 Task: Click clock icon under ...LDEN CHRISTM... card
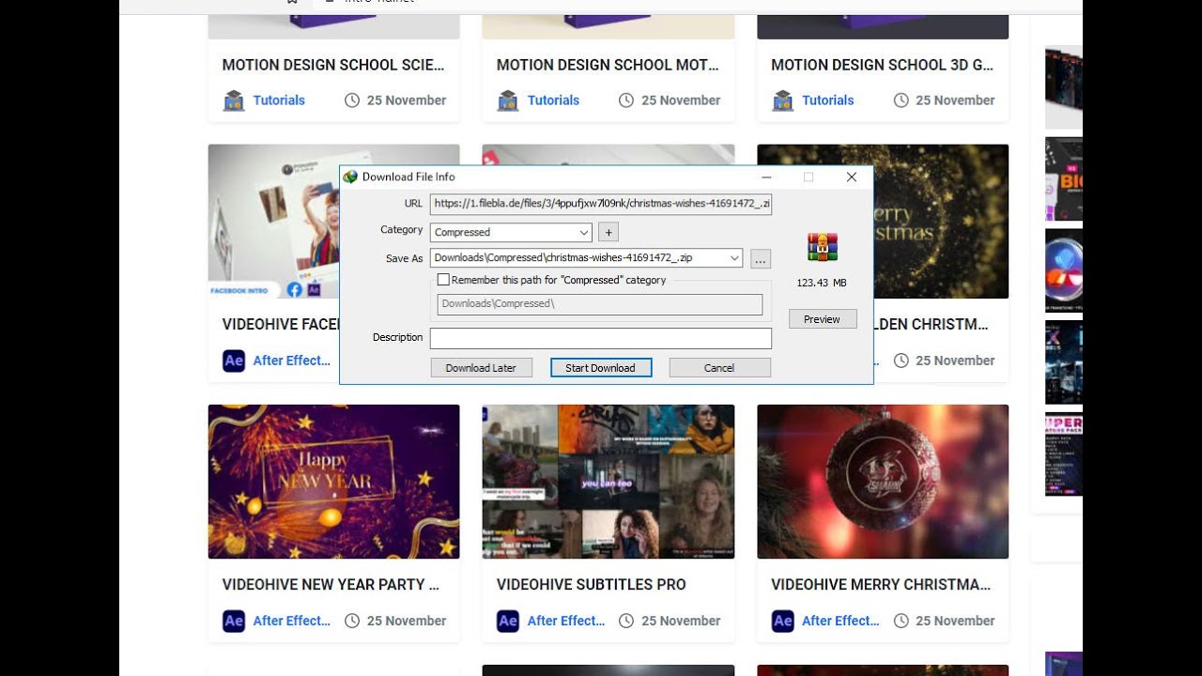click(901, 361)
